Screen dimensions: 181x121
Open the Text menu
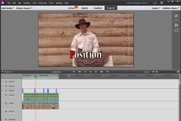34,3
